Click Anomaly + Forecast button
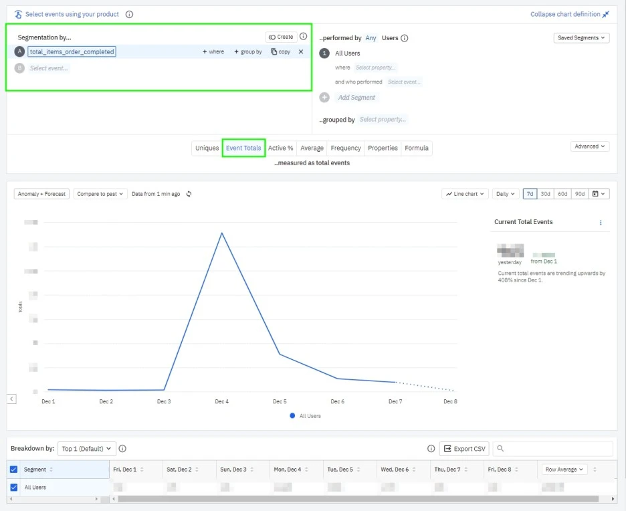The width and height of the screenshot is (626, 511). point(41,193)
